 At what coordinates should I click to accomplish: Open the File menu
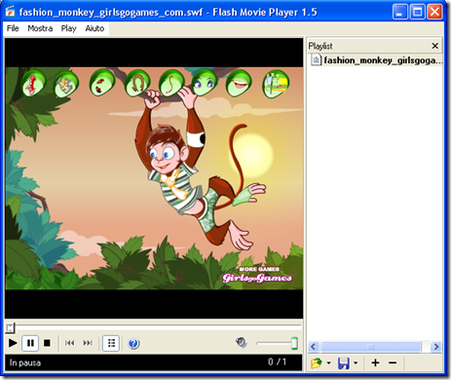13,28
